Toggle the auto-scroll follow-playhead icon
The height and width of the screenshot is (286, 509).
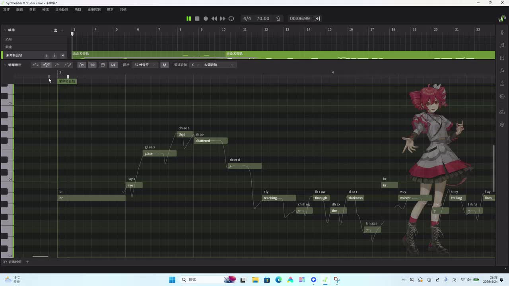tap(317, 19)
